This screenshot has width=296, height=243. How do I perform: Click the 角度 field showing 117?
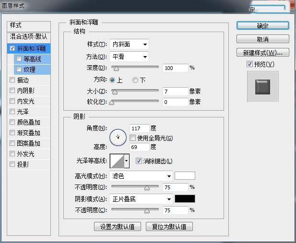tap(139, 128)
